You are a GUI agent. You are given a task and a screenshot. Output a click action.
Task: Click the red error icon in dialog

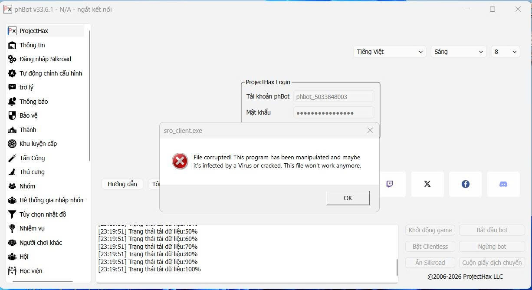click(180, 161)
